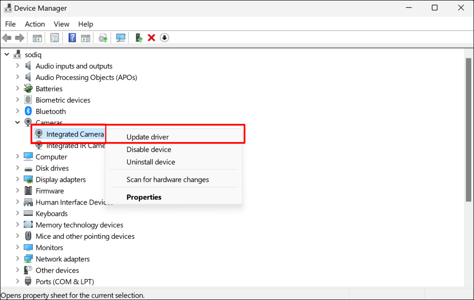Image resolution: width=474 pixels, height=300 pixels.
Task: Click the Disk drives icon
Action: (x=28, y=169)
